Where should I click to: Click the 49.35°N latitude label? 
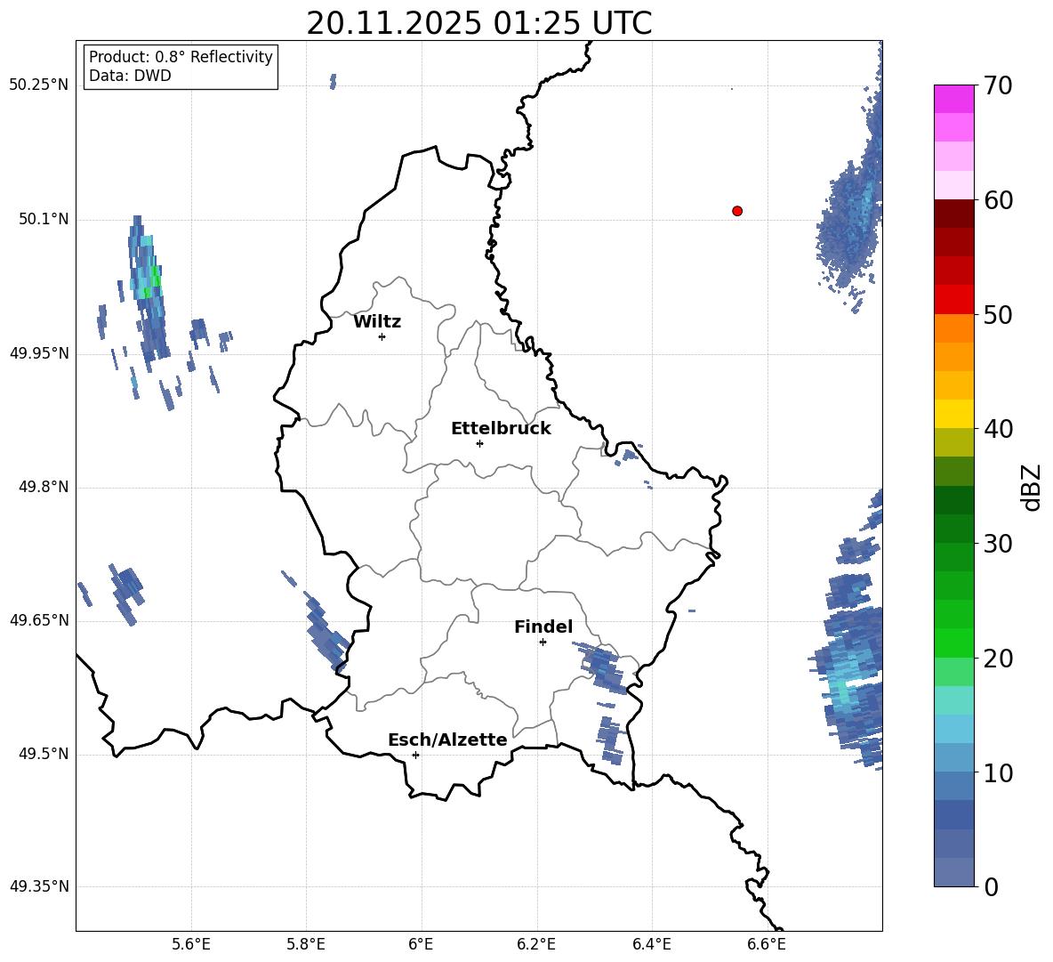38,886
